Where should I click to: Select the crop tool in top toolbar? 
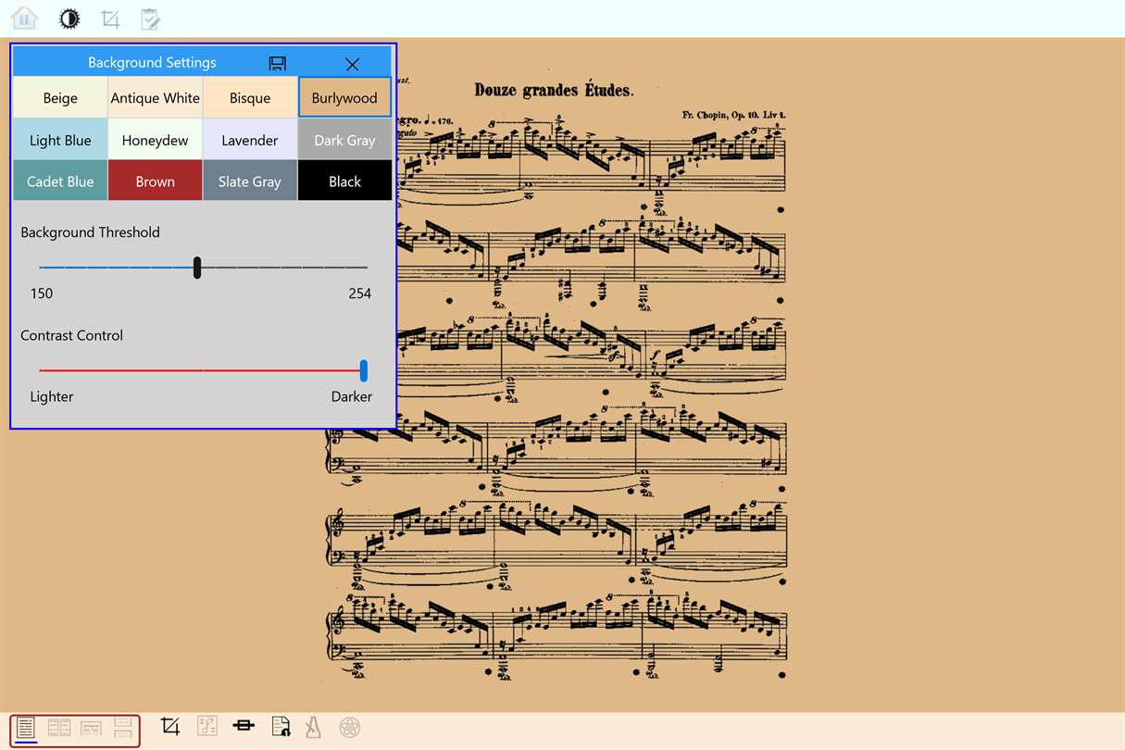(x=110, y=19)
